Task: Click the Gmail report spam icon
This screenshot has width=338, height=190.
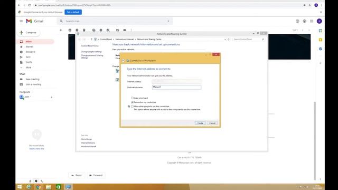Action: pos(77,30)
